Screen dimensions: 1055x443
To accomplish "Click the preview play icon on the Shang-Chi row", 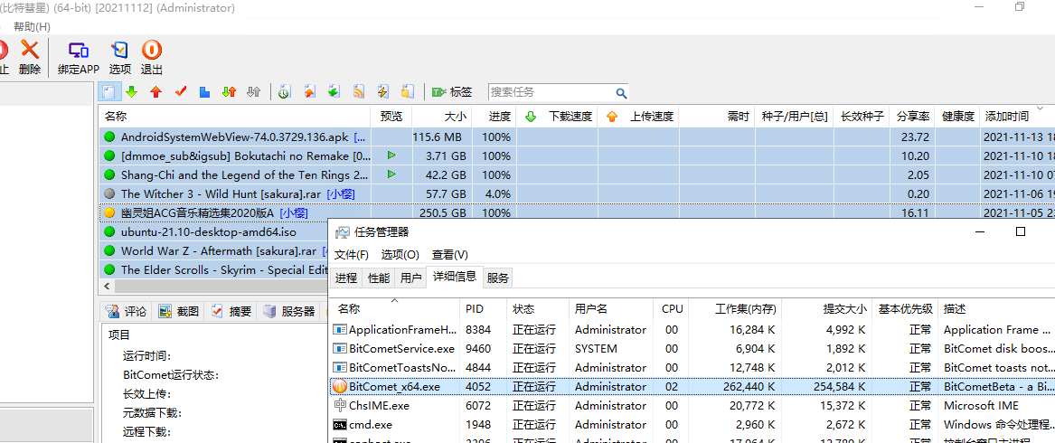I will click(x=391, y=174).
